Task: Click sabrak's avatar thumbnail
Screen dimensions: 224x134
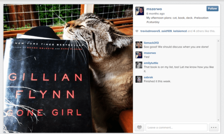Action: click(x=139, y=79)
